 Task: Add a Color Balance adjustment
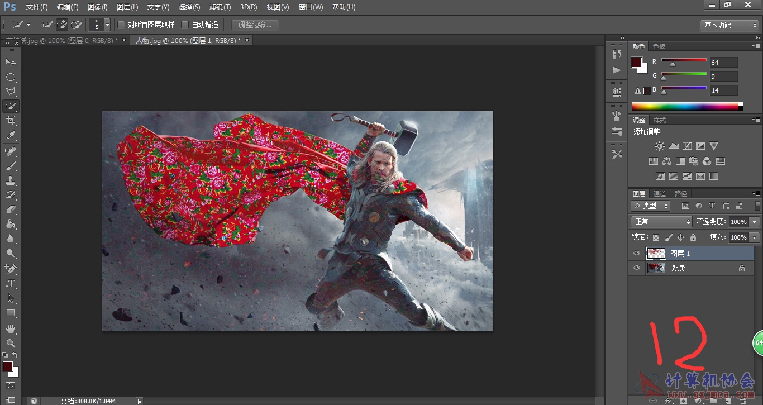[666, 161]
